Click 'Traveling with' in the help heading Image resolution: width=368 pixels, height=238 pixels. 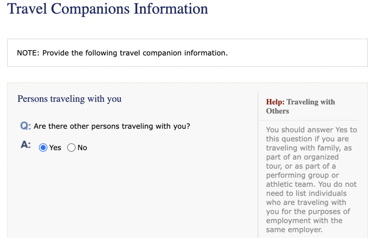pyautogui.click(x=311, y=102)
